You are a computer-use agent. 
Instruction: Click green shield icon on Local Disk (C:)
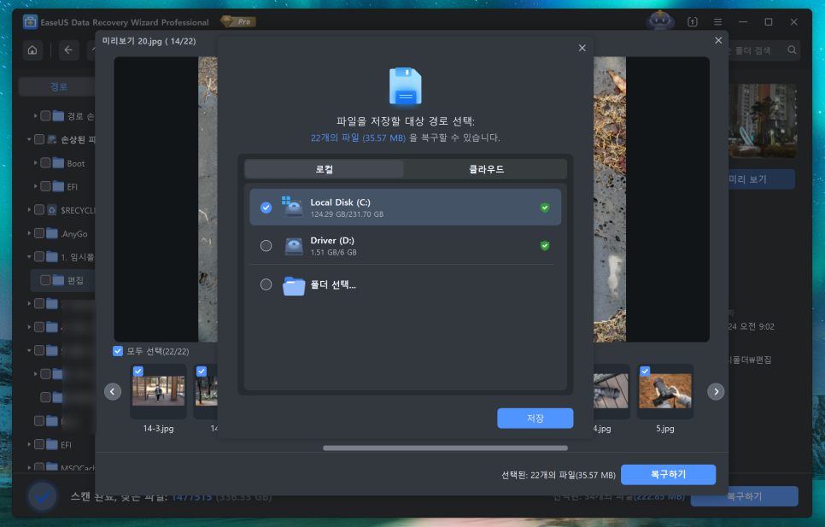click(545, 208)
